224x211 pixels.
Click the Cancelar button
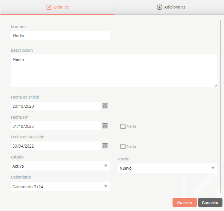(210, 202)
